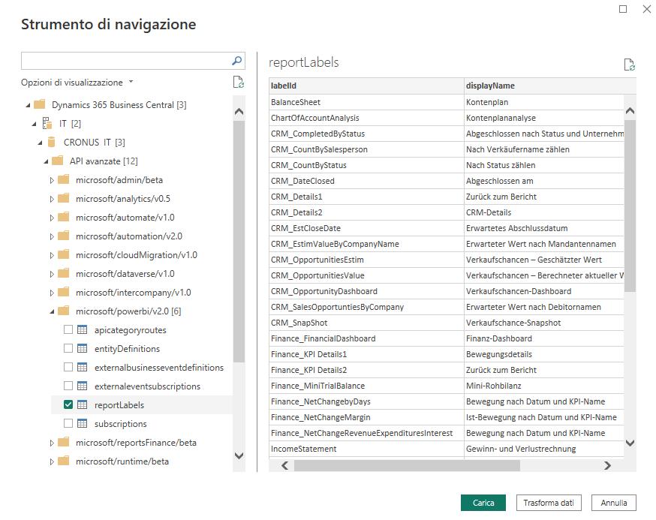
Task: Uncheck the reportLabels checkbox
Action: point(68,404)
